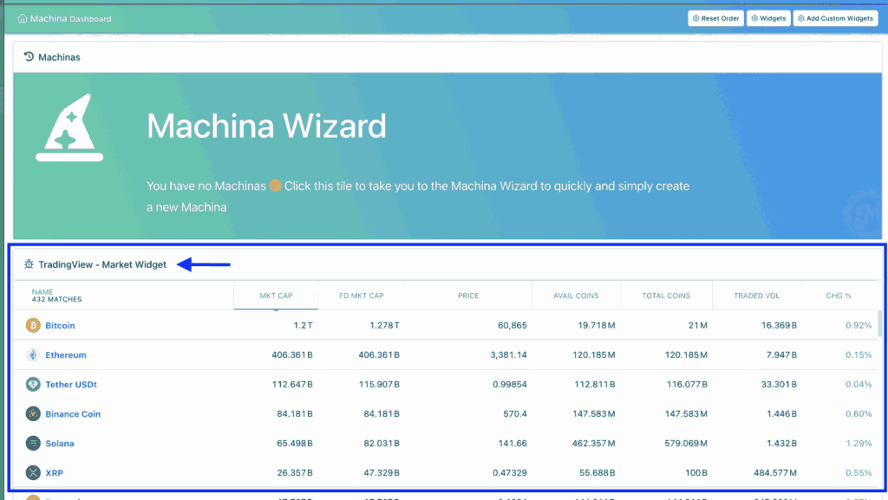Sort by FD MKT CAP column
The height and width of the screenshot is (500, 888).
362,295
